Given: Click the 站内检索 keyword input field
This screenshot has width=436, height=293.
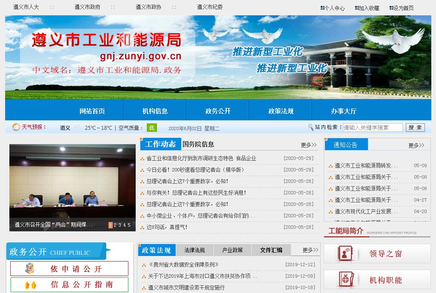Looking at the screenshot, I should pyautogui.click(x=373, y=128).
